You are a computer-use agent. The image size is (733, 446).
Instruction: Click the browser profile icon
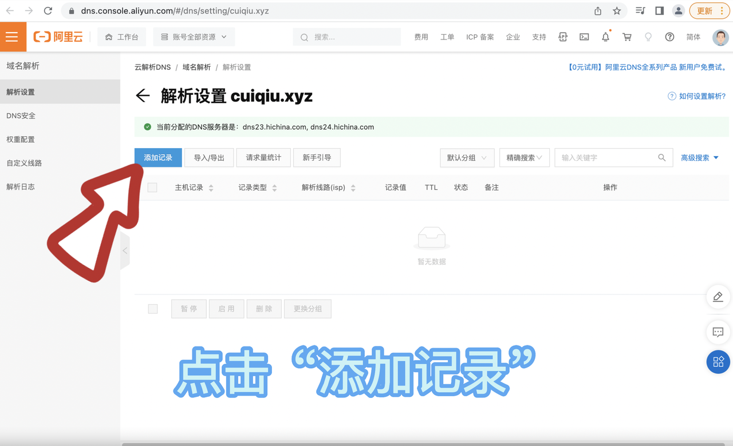(679, 11)
